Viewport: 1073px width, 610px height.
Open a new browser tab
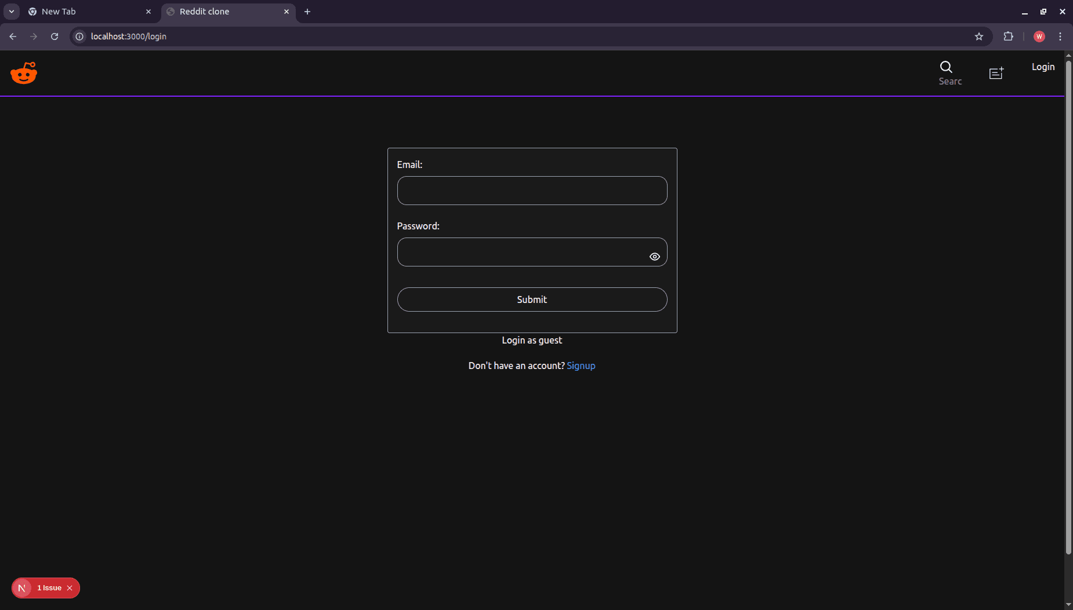(307, 12)
